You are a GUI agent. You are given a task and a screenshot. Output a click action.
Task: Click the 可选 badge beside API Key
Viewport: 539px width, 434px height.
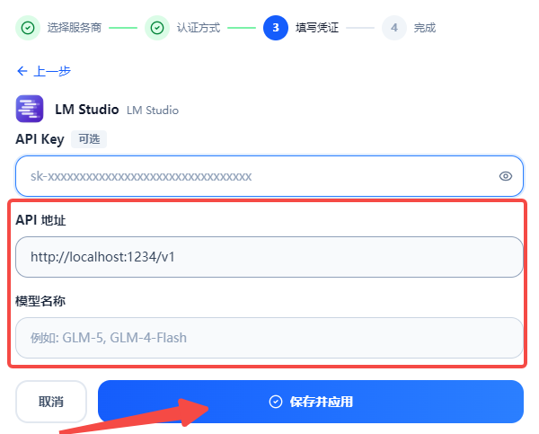pyautogui.click(x=89, y=139)
